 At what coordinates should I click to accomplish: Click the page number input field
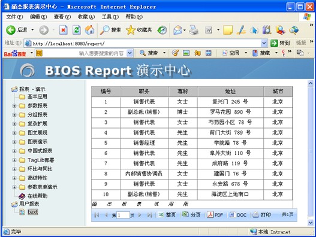pyautogui.click(x=123, y=215)
